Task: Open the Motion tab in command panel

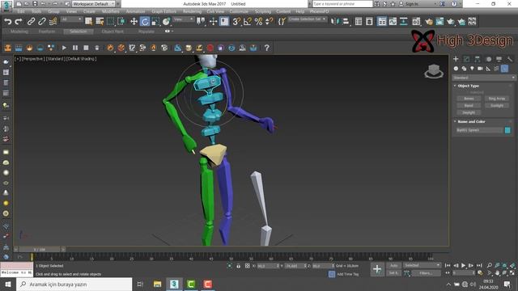Action: point(488,59)
